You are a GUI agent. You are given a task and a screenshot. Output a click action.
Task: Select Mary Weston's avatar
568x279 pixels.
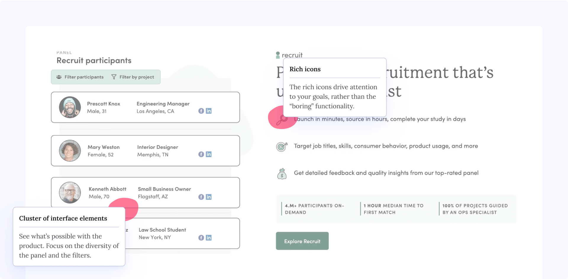click(70, 151)
